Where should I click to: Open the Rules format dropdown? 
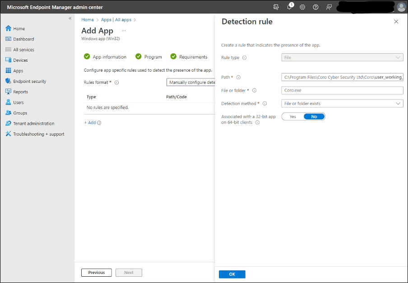[191, 82]
